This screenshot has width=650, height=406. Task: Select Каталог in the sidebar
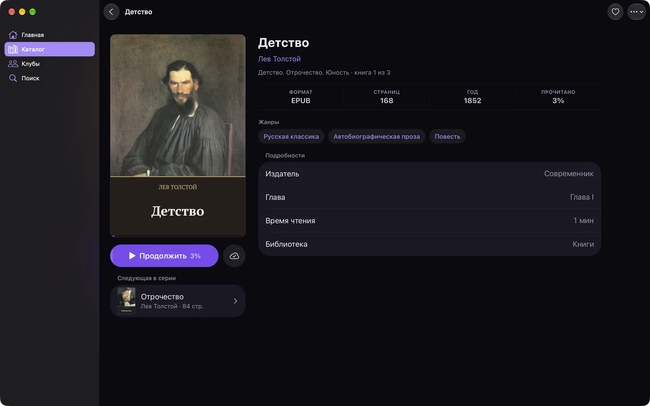[49, 49]
